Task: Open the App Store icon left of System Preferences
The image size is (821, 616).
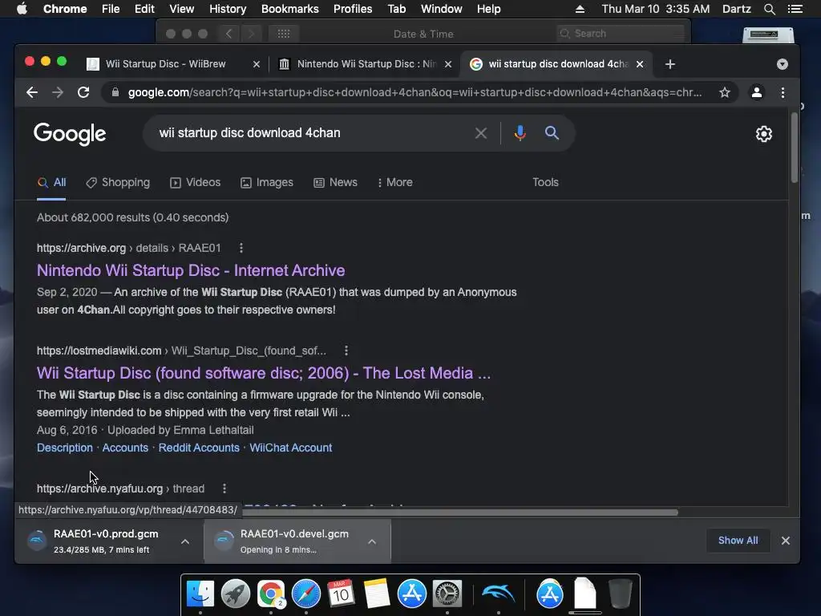Action: point(412,594)
